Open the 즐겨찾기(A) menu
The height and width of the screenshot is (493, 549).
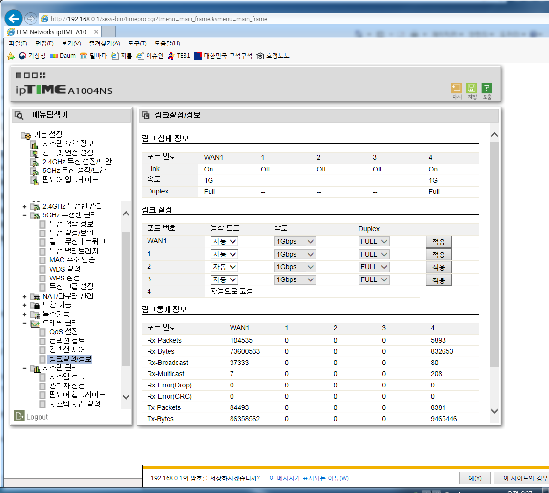[105, 43]
